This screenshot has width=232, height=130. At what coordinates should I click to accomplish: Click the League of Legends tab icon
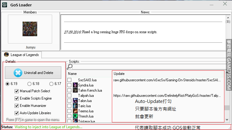(6, 55)
